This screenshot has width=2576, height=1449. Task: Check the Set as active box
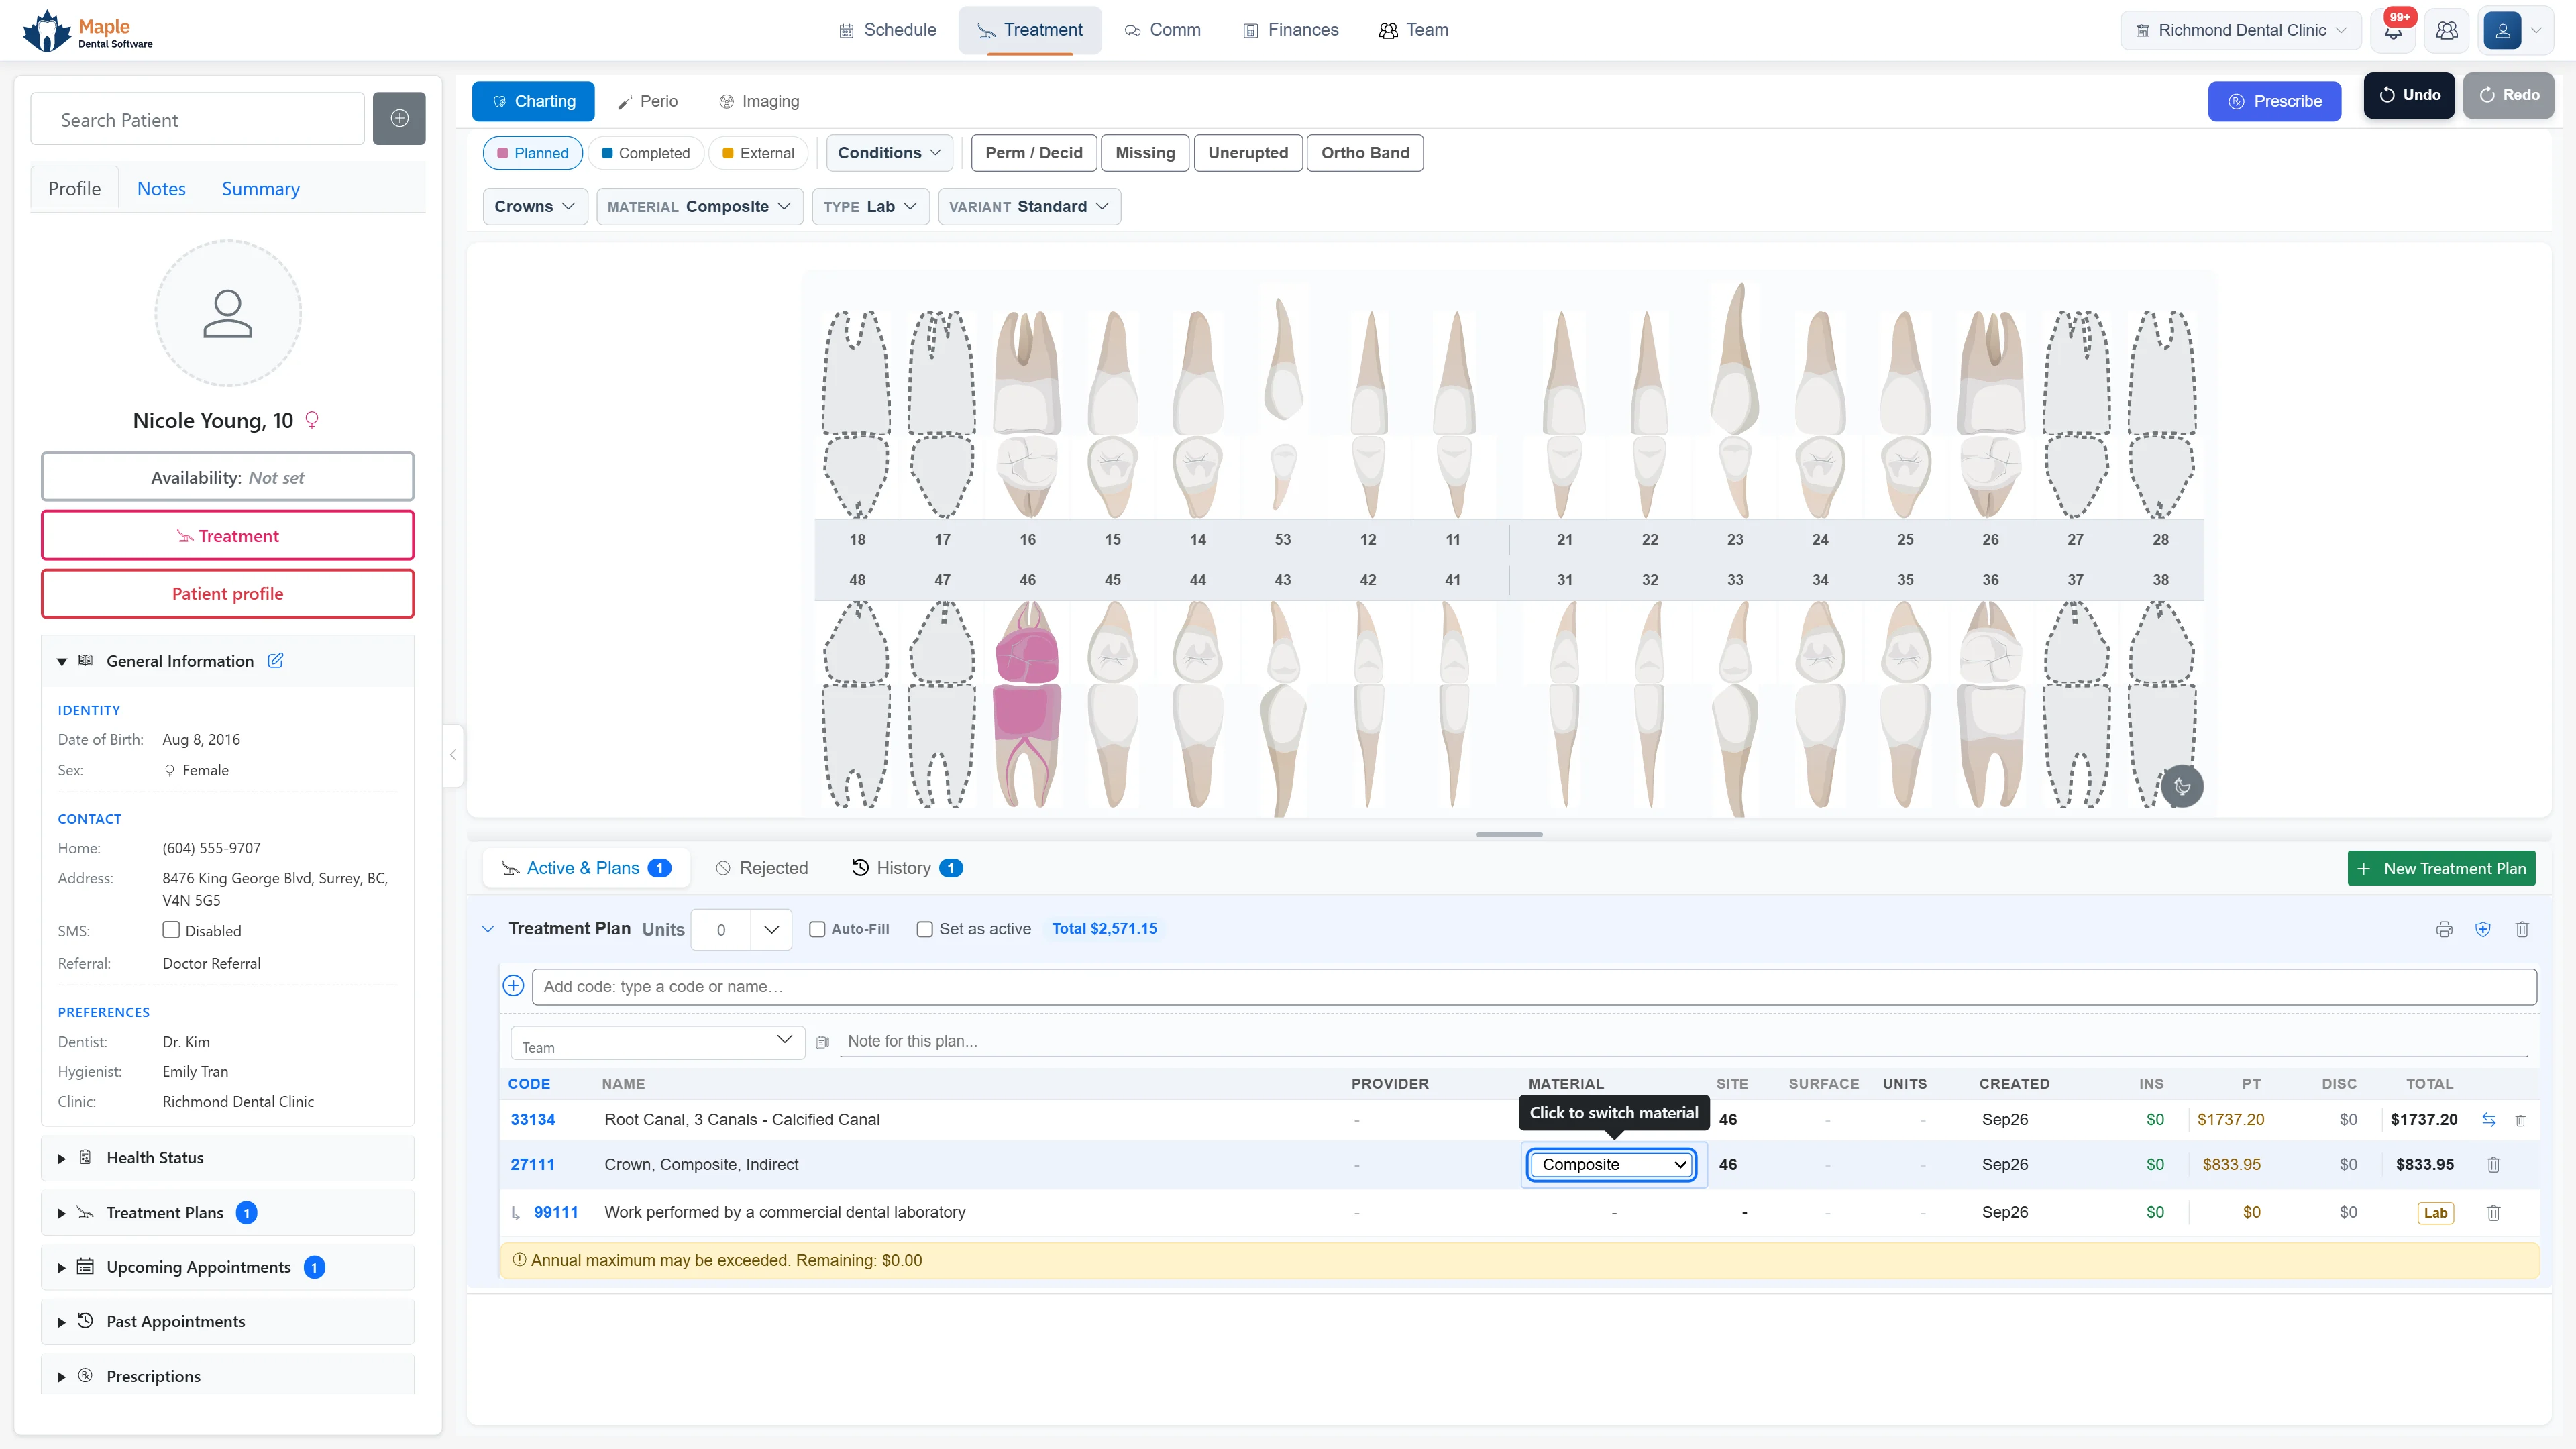pyautogui.click(x=925, y=929)
